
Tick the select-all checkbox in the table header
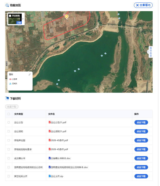coord(9,114)
